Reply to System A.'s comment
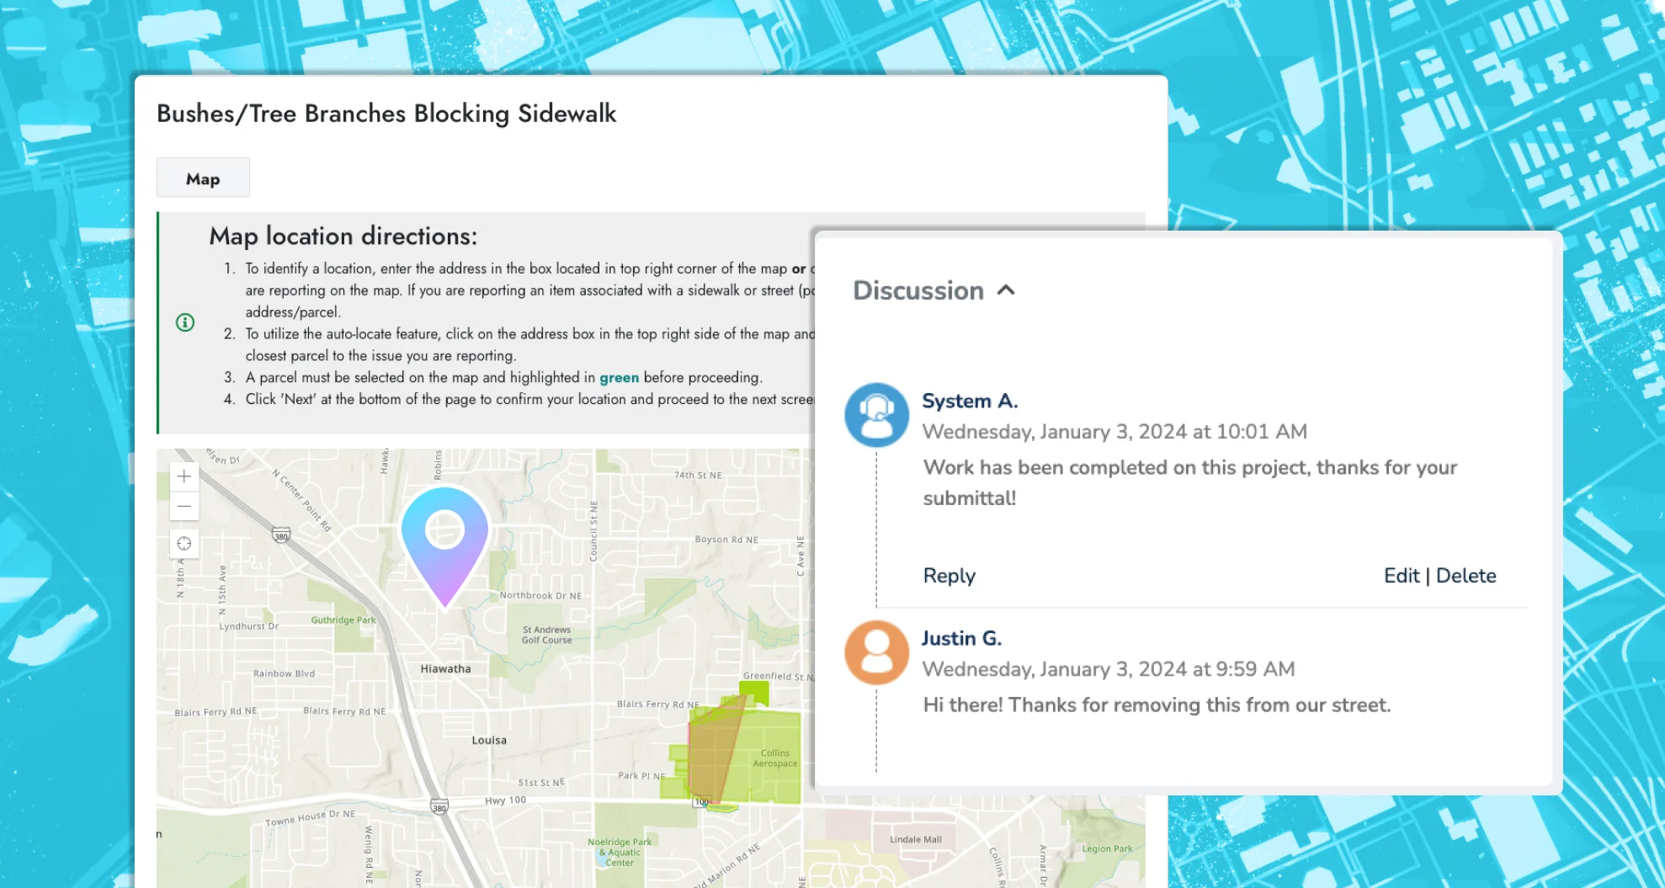The height and width of the screenshot is (888, 1665). pyautogui.click(x=949, y=576)
